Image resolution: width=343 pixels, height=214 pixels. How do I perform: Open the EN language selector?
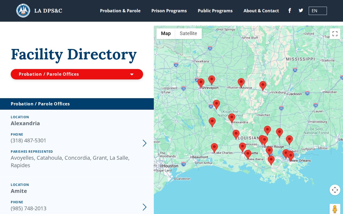tap(318, 11)
